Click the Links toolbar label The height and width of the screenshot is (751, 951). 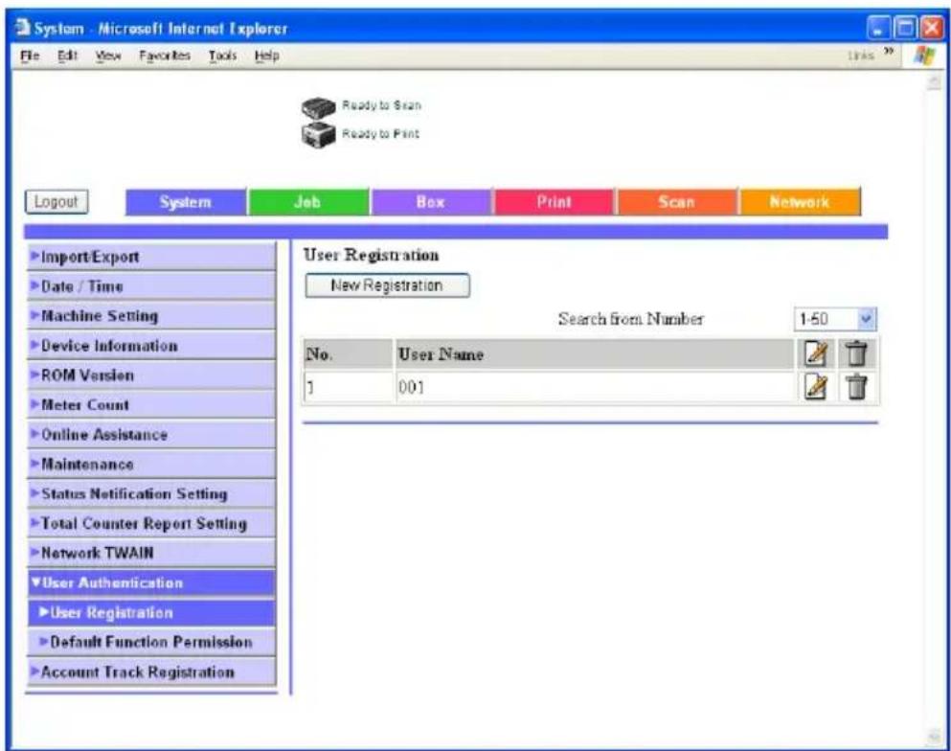[861, 56]
